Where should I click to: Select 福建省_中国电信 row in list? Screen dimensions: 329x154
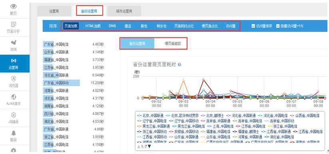pos(74,60)
